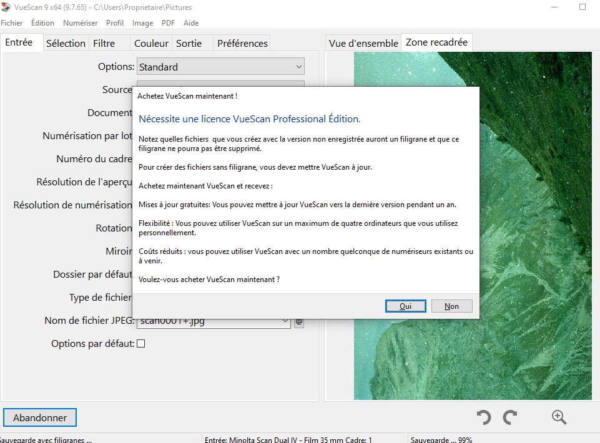600x443 pixels.
Task: Open the Source dropdown behind the dialog
Action: point(221,84)
